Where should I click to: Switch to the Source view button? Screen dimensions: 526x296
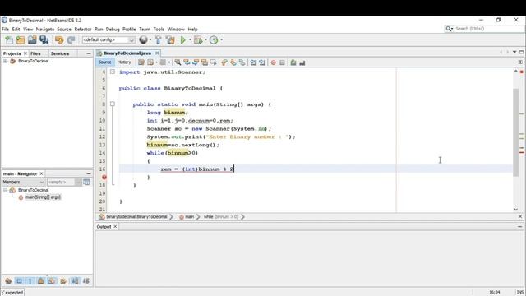(x=104, y=62)
